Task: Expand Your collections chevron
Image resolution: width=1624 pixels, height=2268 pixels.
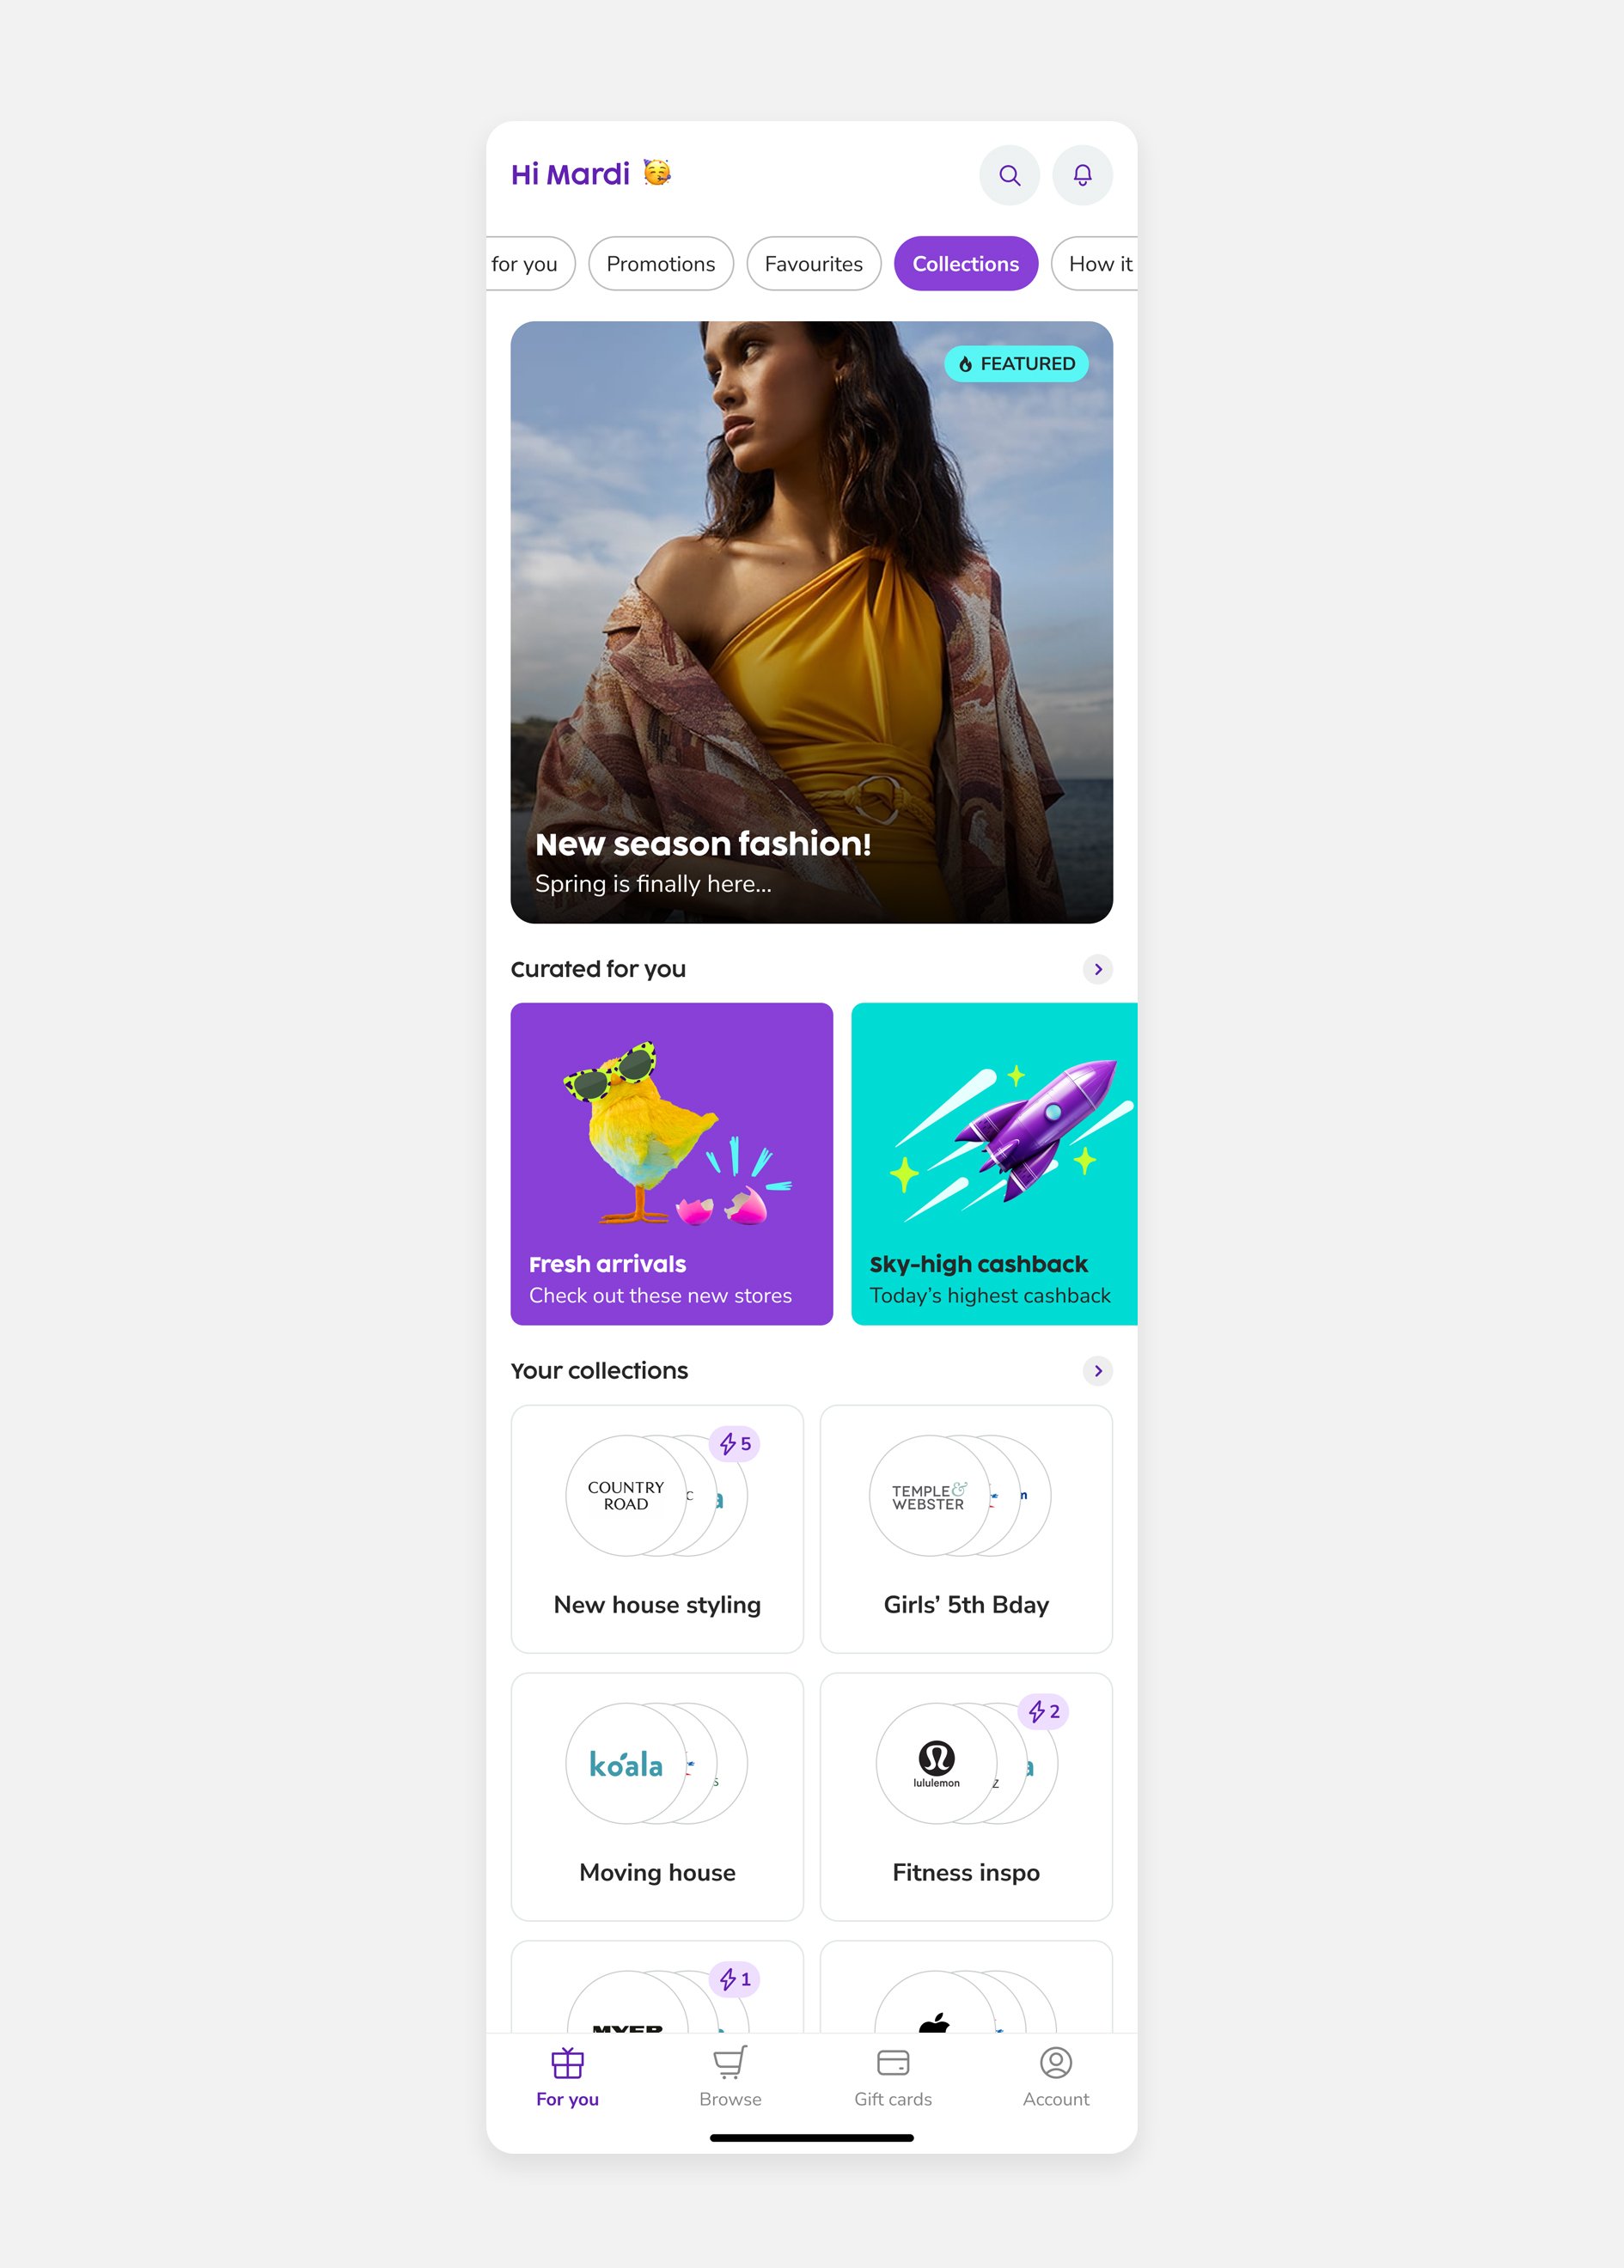Action: (x=1098, y=1370)
